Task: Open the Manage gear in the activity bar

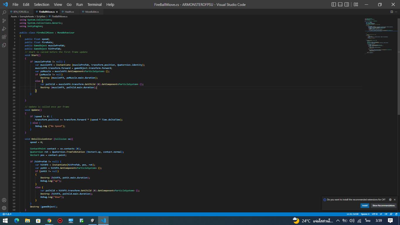Action: [4, 208]
